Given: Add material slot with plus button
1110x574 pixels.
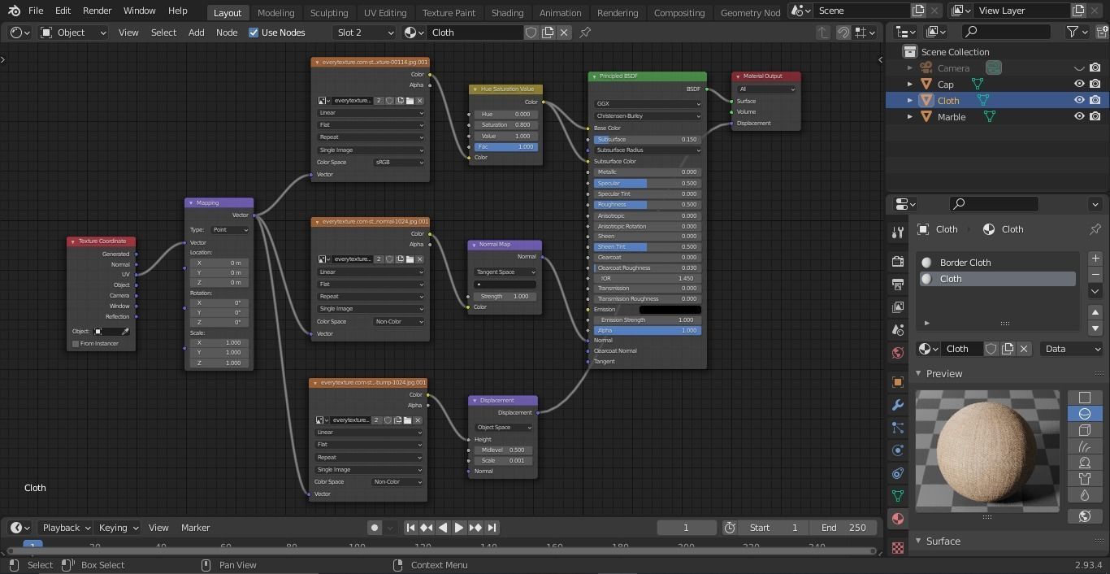Looking at the screenshot, I should 1095,258.
